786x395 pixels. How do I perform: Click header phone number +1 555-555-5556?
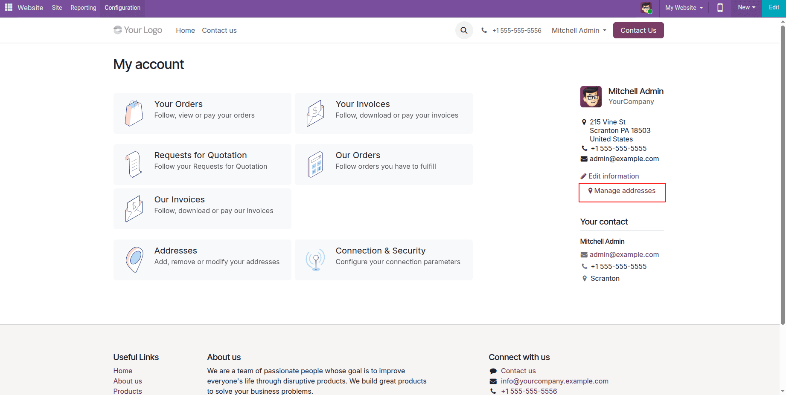(x=517, y=30)
